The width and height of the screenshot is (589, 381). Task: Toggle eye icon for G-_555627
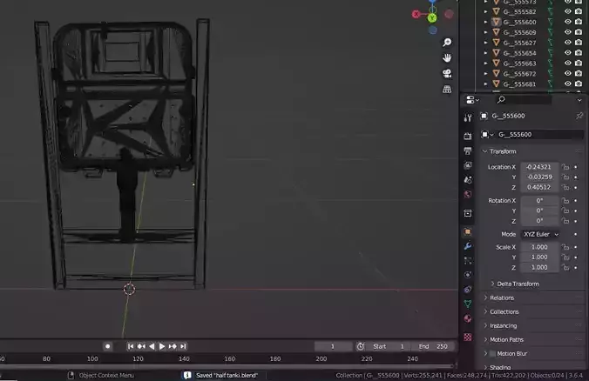[568, 43]
